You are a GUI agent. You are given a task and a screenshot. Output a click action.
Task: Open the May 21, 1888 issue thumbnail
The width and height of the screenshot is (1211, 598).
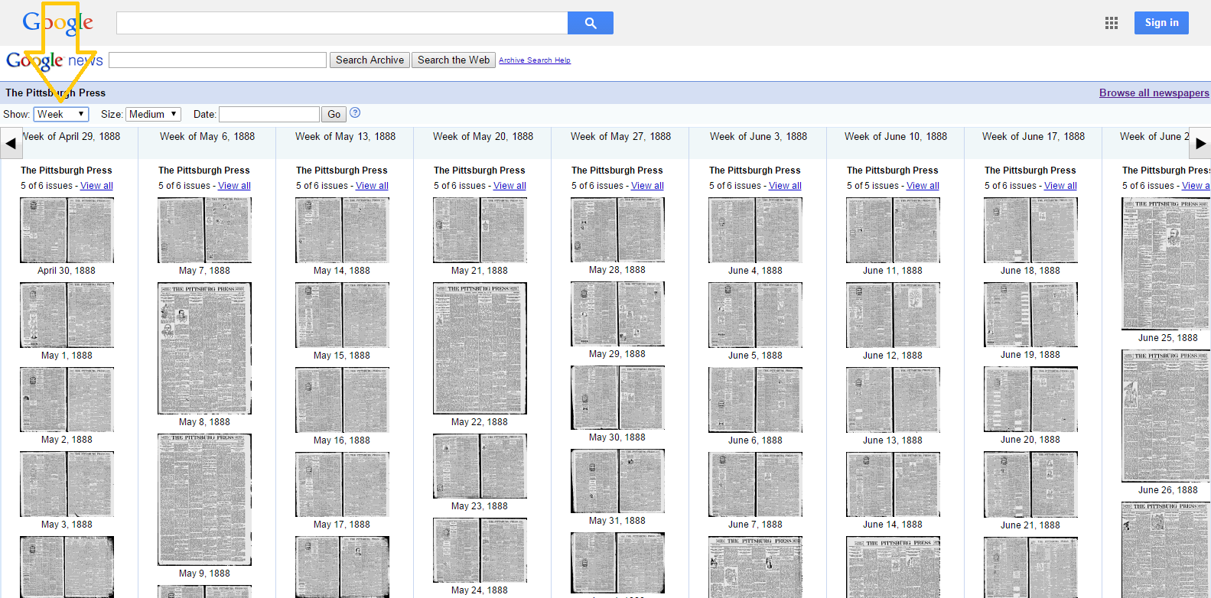(480, 230)
